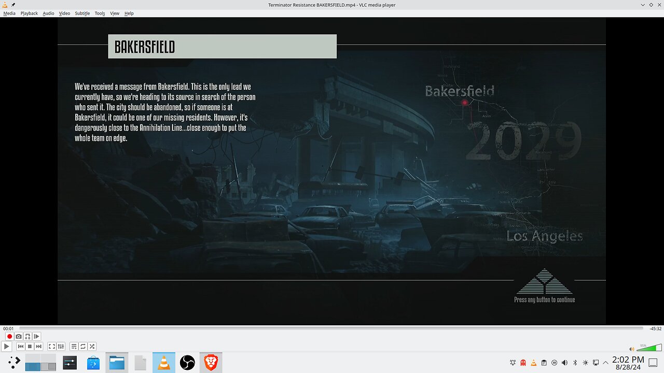Adjust the VLC volume slider
Image resolution: width=664 pixels, height=373 pixels.
[649, 347]
